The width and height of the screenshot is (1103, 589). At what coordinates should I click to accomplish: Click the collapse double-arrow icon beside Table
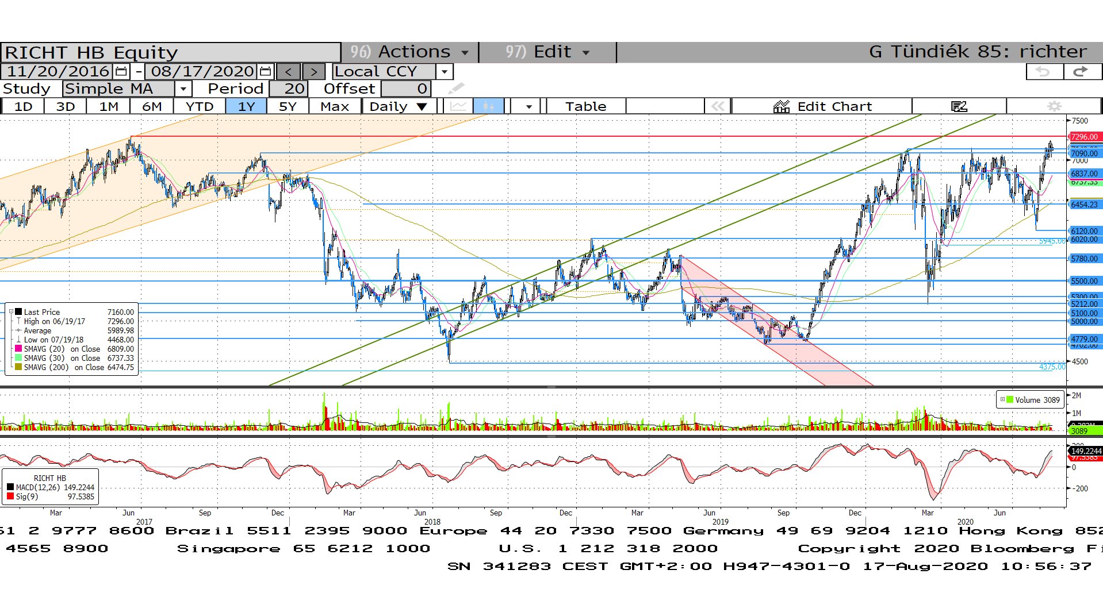(718, 106)
